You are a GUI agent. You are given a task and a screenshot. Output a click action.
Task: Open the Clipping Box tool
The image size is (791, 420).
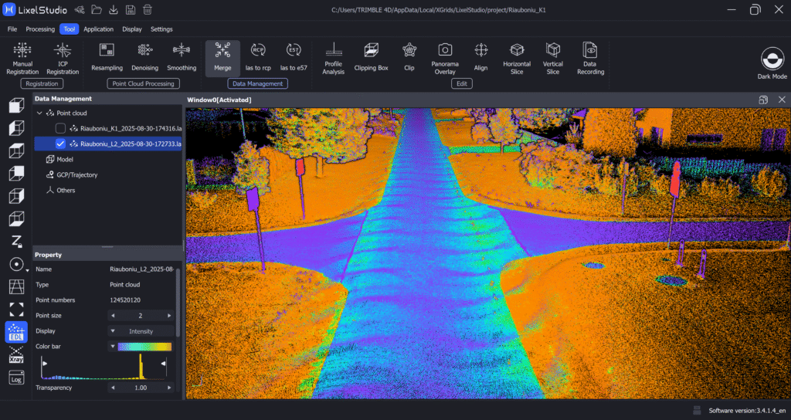[371, 57]
